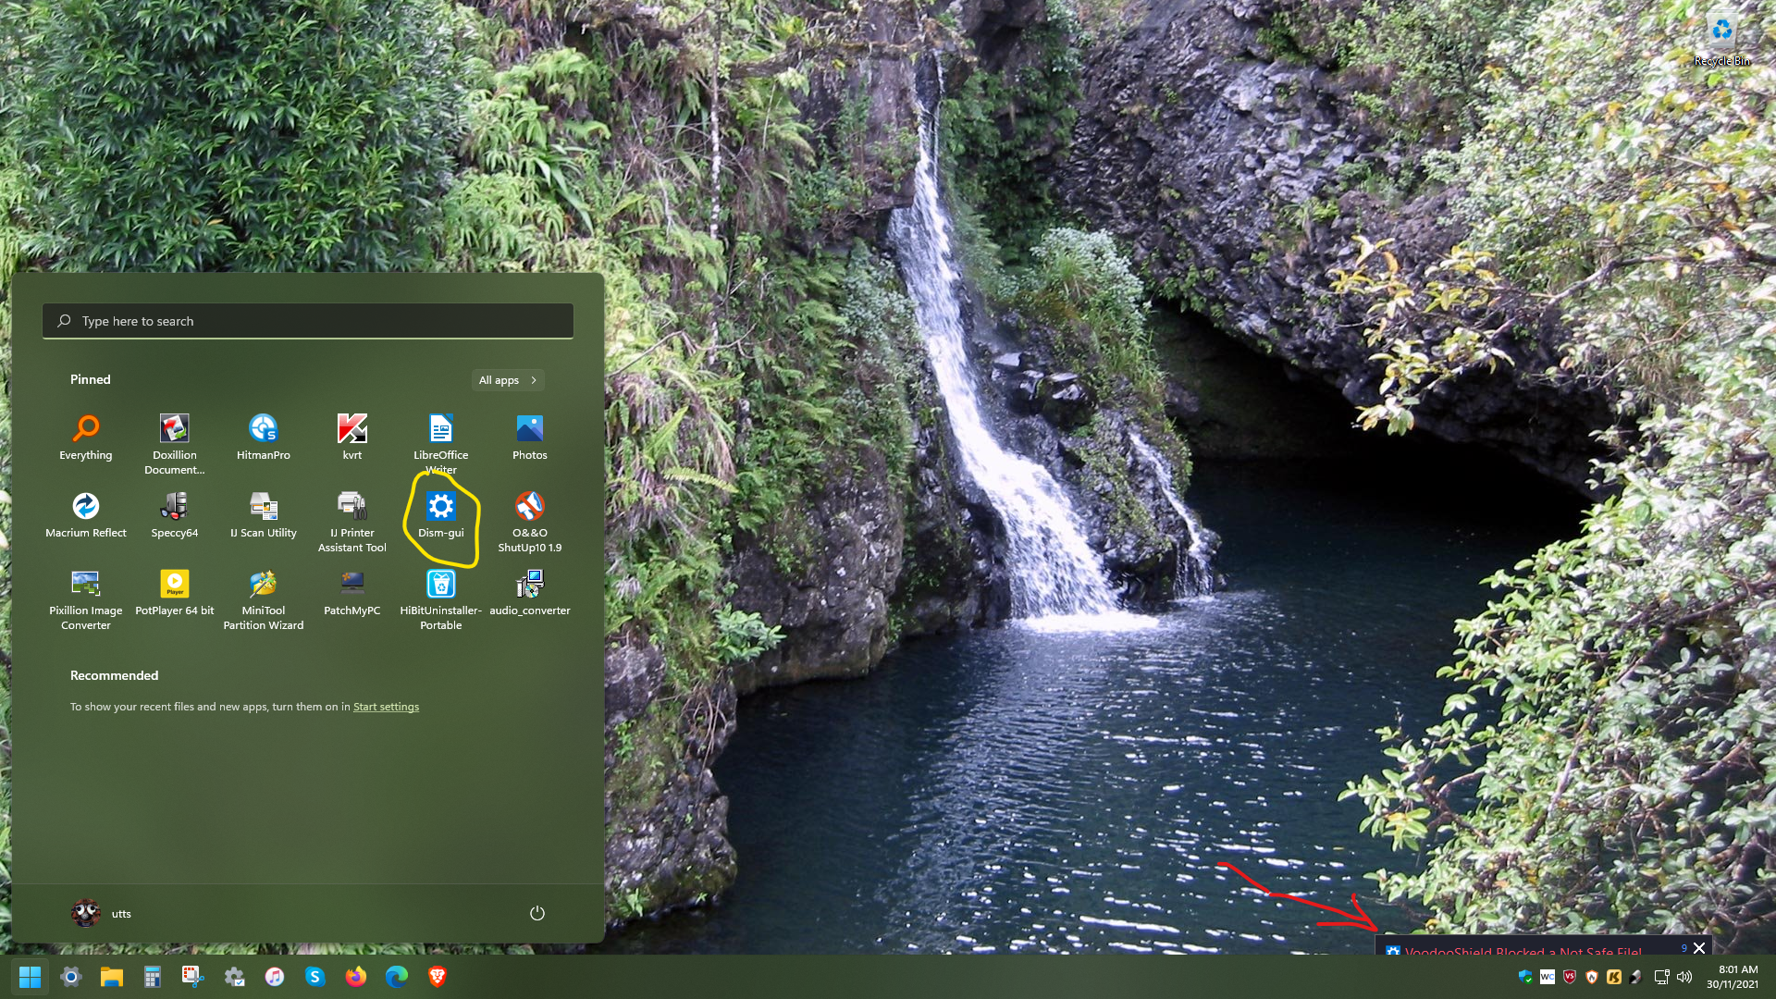
Task: Open Macrium Reflect pinned app
Action: point(85,515)
